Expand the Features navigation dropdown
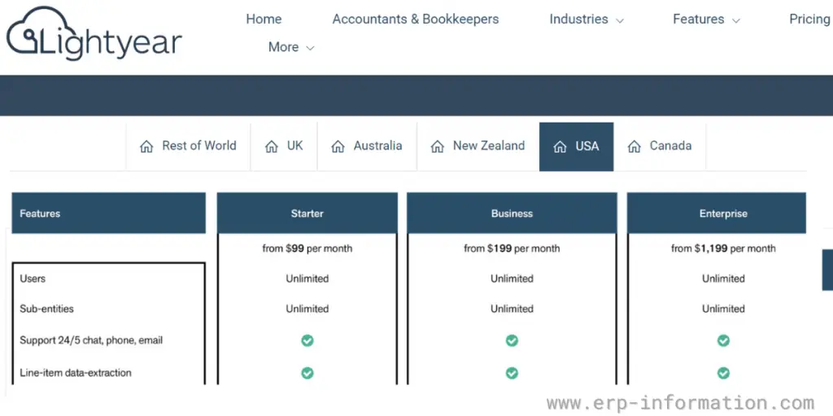The height and width of the screenshot is (416, 833). 706,19
